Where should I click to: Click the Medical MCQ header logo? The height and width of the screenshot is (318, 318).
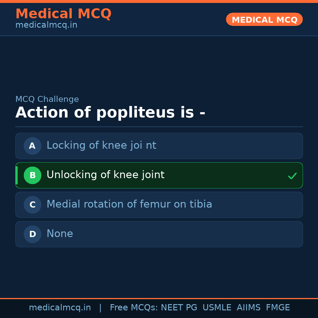[x=64, y=14]
